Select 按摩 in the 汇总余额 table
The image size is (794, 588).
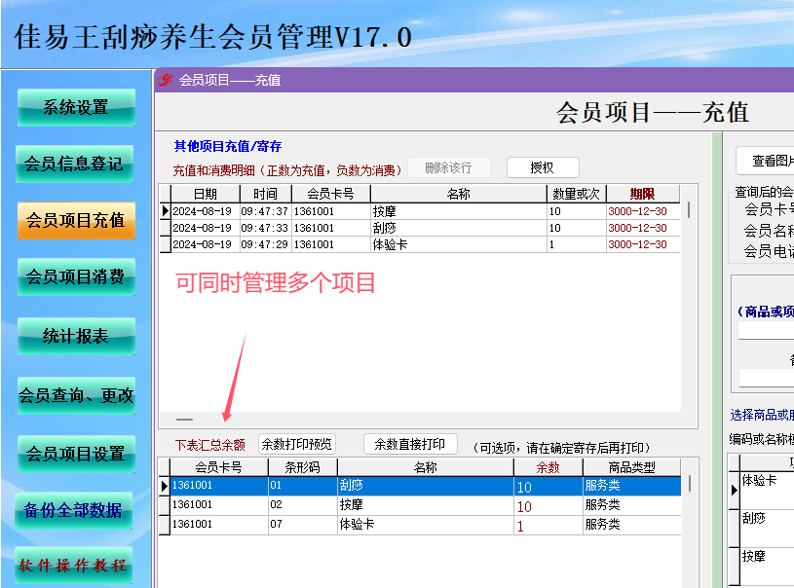coord(426,505)
